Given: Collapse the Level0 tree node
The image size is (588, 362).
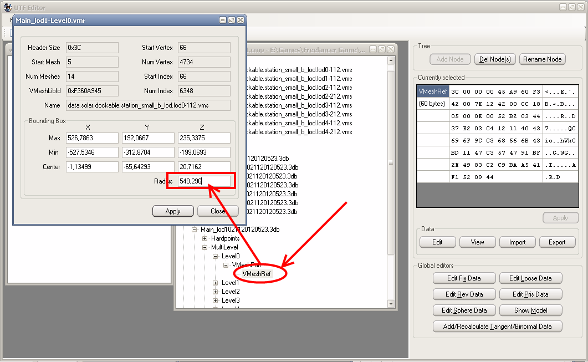Looking at the screenshot, I should tap(215, 256).
